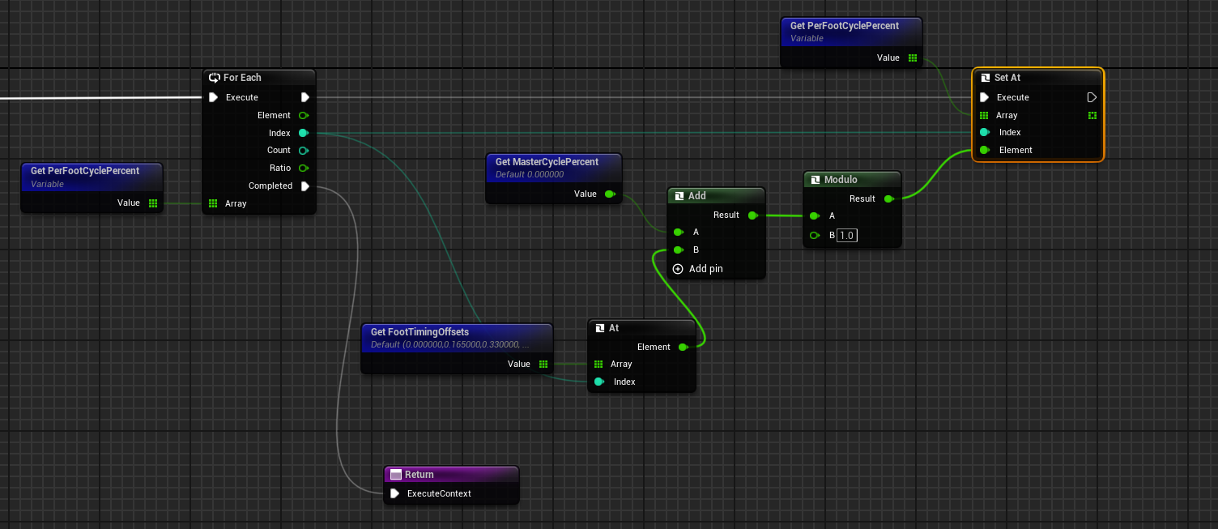Select the Add node title
Image resolution: width=1218 pixels, height=529 pixels.
[697, 196]
